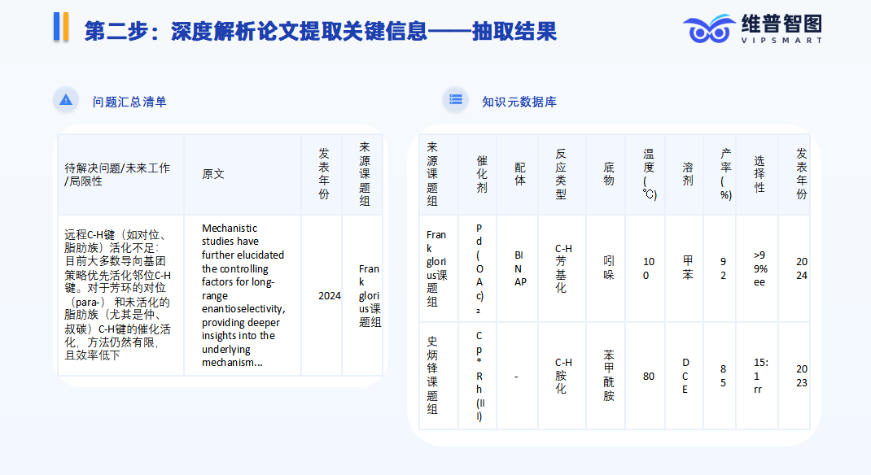Select the Mechanistic studies original text cell

click(243, 295)
